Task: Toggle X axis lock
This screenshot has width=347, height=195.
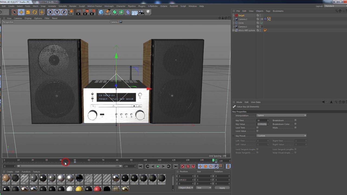Action: [50, 12]
